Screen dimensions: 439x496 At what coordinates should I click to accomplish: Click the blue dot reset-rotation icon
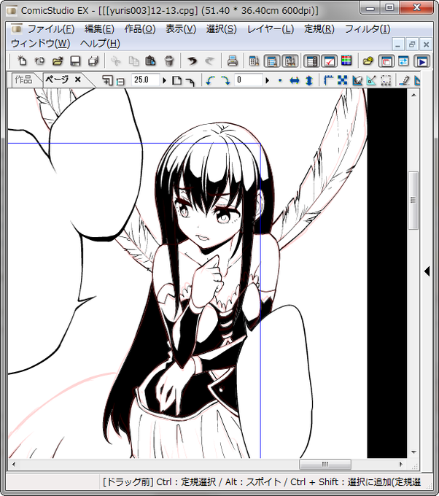coord(280,80)
